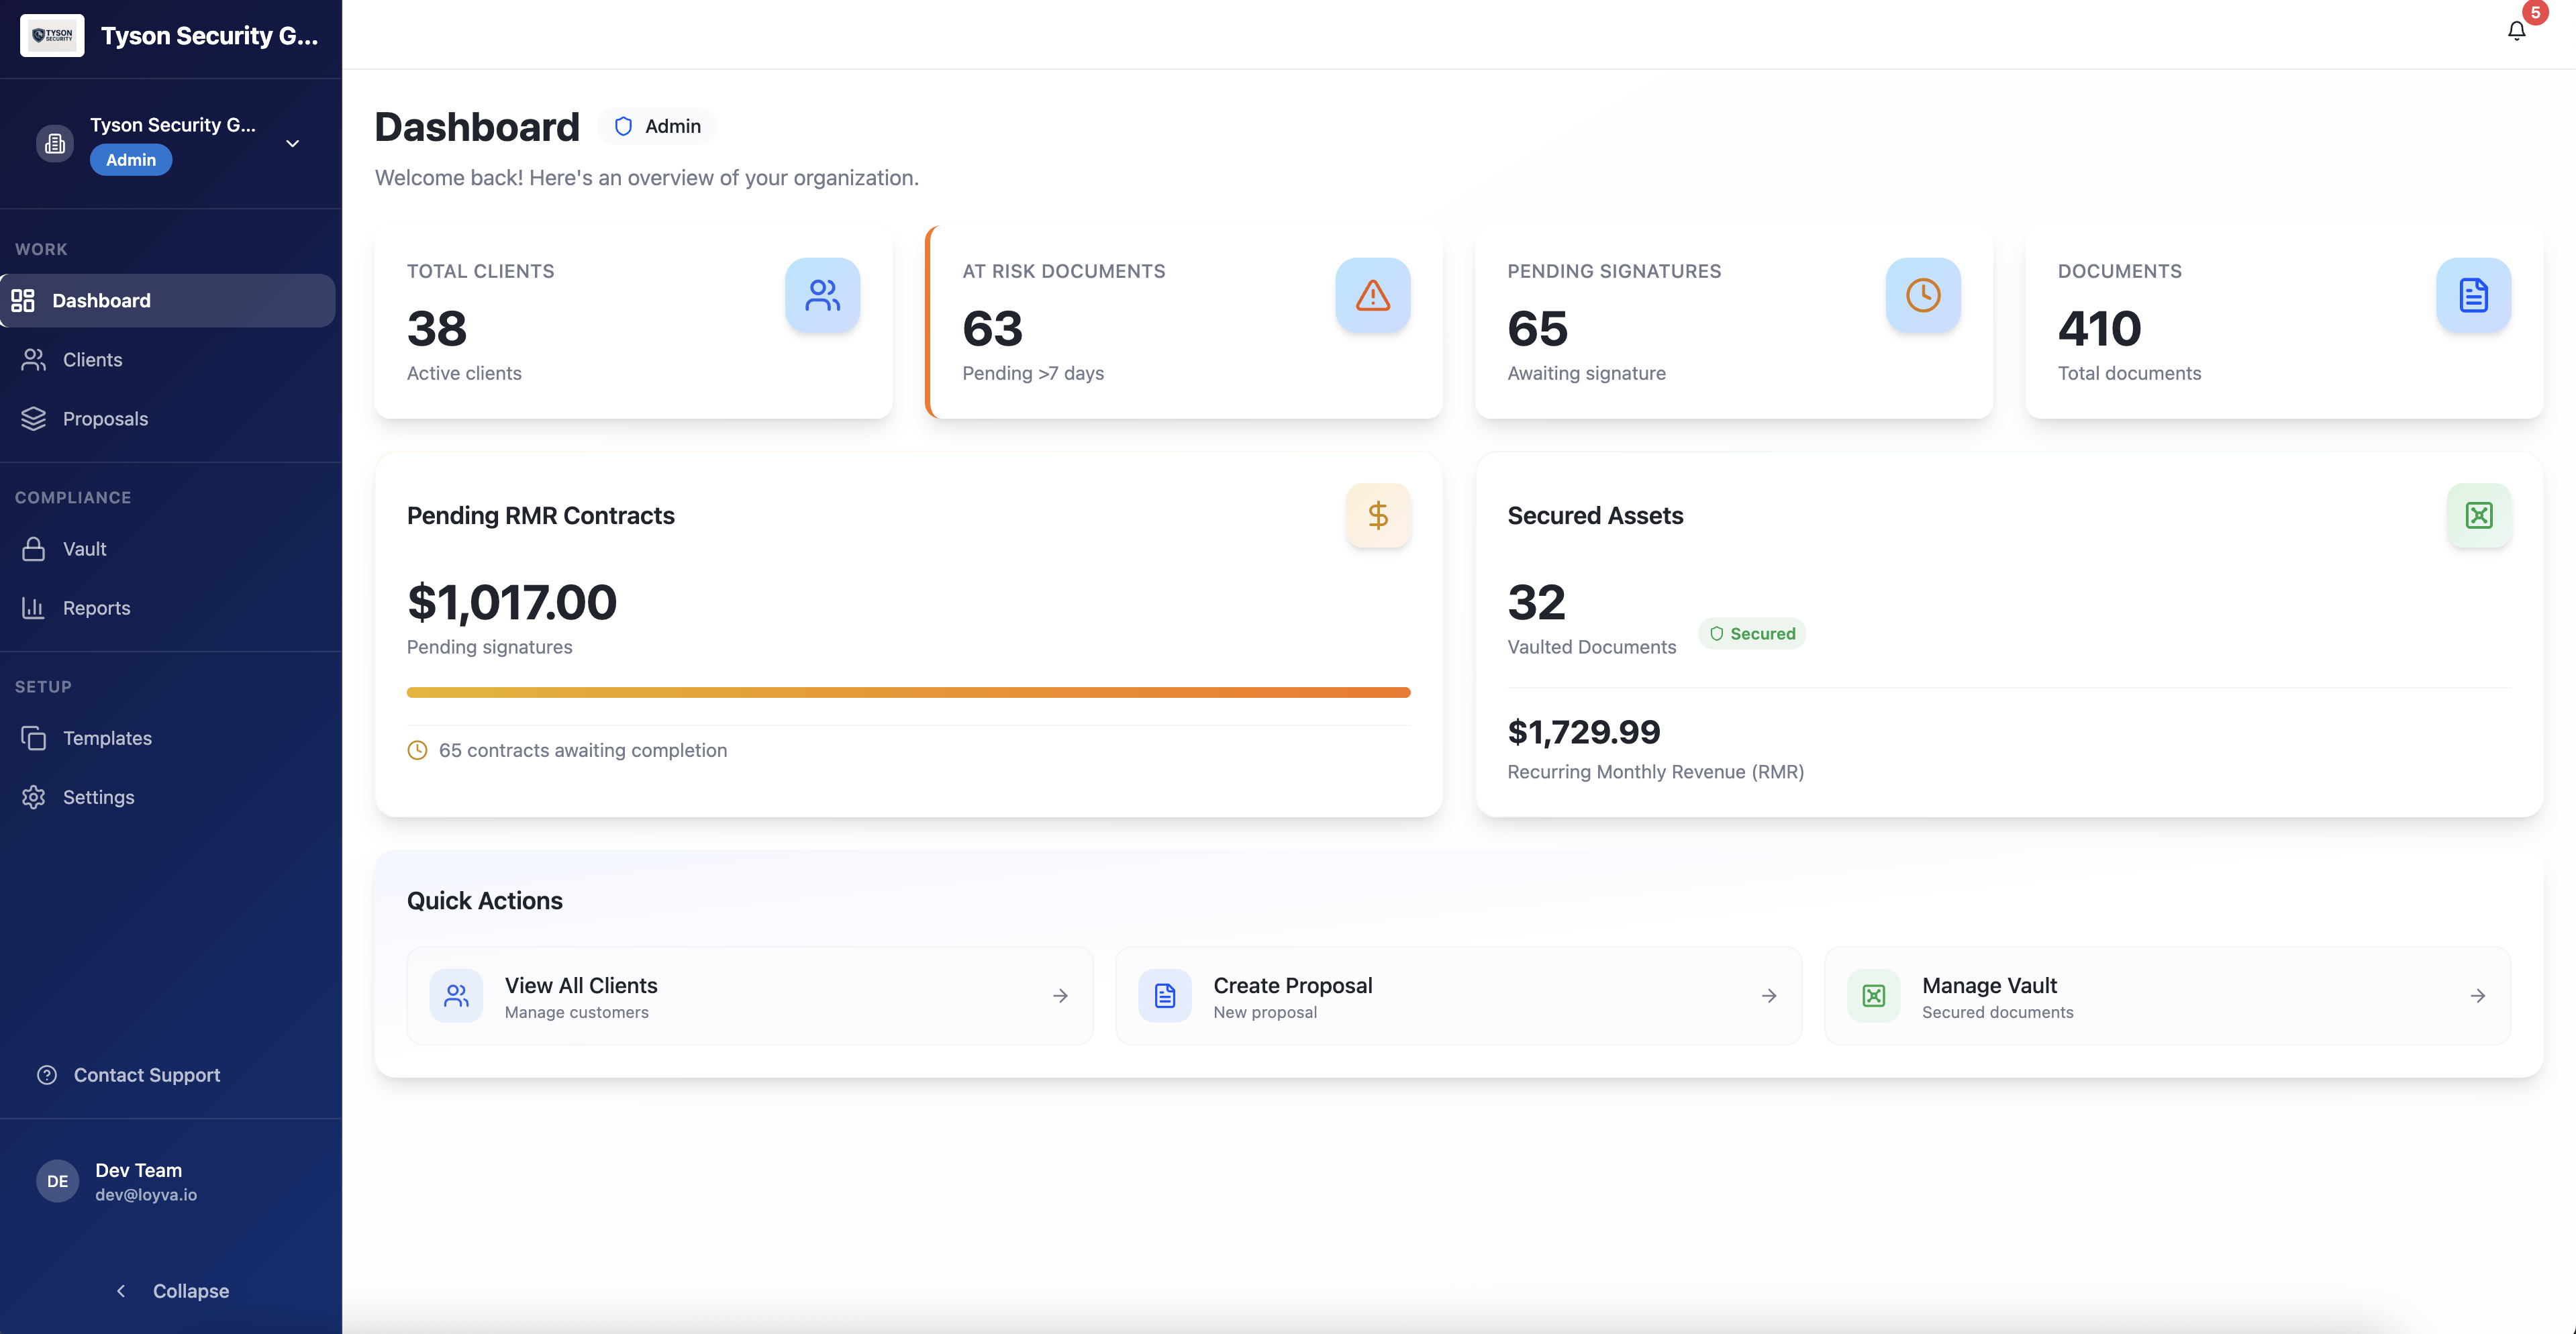Viewport: 2576px width, 1334px height.
Task: Click the Tyson Security logo image
Action: click(52, 35)
